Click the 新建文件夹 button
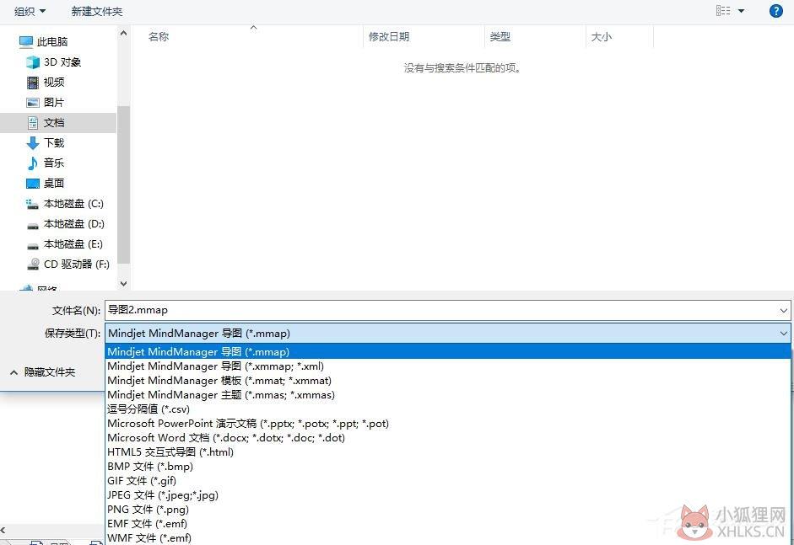The height and width of the screenshot is (545, 794). [x=97, y=11]
